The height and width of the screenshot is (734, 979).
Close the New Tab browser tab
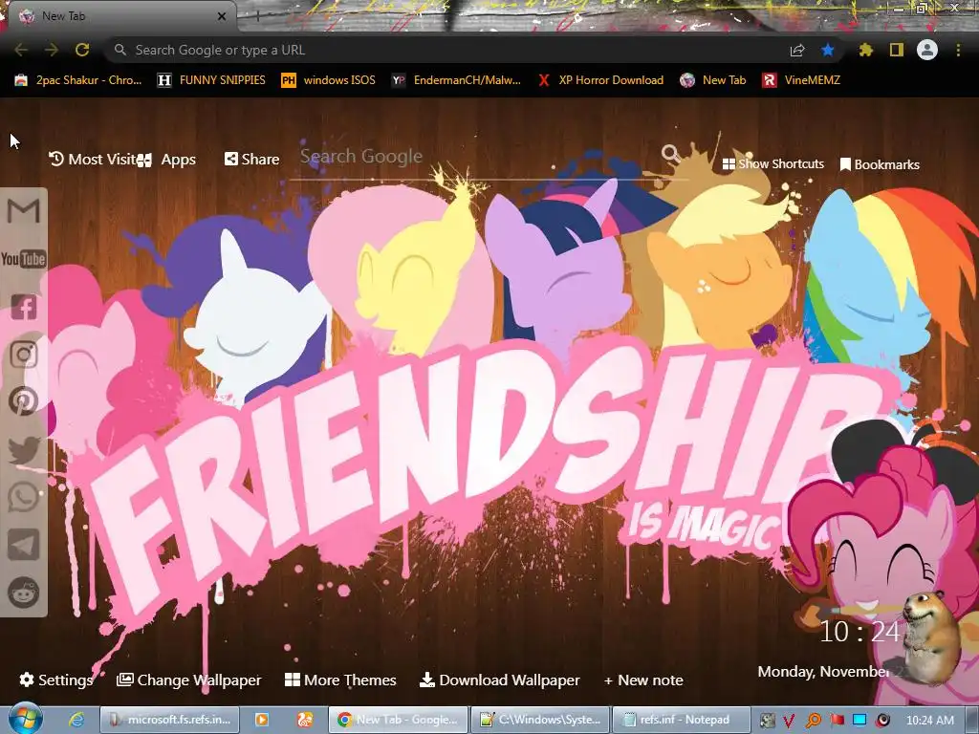[x=221, y=16]
